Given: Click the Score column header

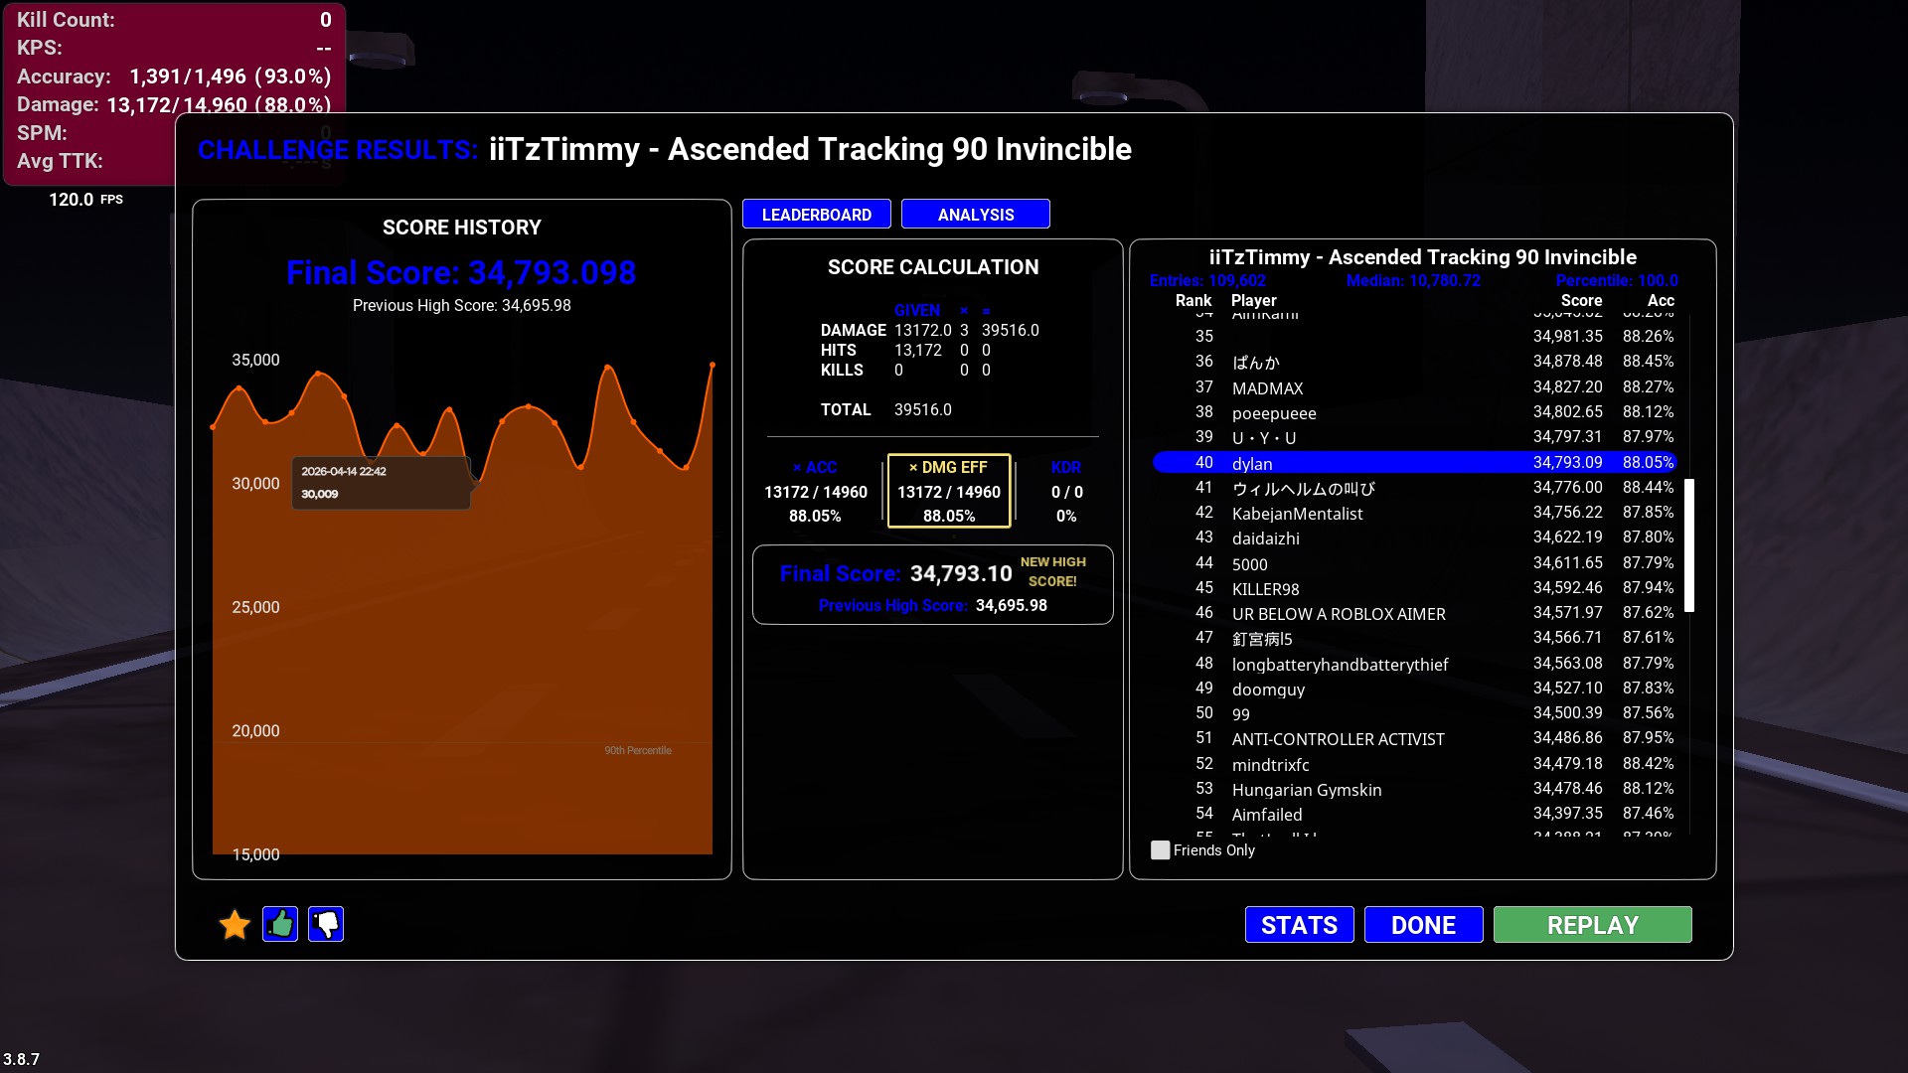Looking at the screenshot, I should point(1580,300).
